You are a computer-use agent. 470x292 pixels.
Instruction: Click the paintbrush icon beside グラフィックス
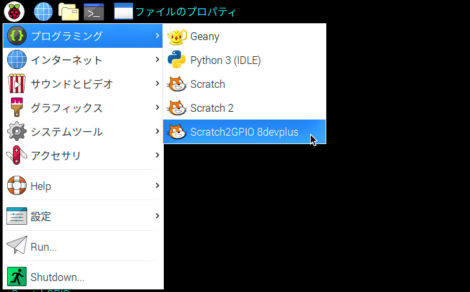(x=17, y=107)
